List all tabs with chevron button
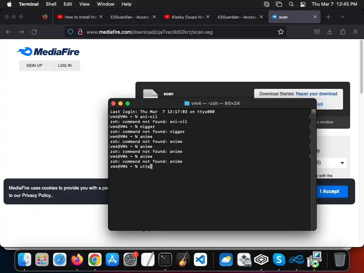Image resolution: width=364 pixels, height=273 pixels. (x=342, y=17)
